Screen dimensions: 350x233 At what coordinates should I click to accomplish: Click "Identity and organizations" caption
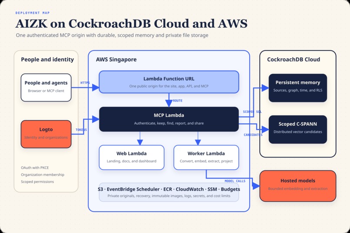click(x=46, y=138)
